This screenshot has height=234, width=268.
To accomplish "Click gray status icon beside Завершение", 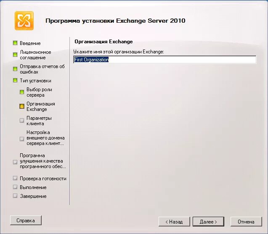I will pyautogui.click(x=15, y=196).
